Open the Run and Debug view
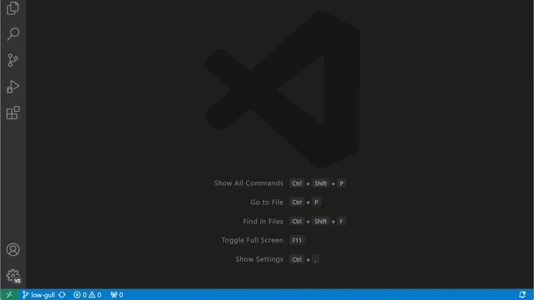Image resolution: width=534 pixels, height=300 pixels. (x=13, y=86)
